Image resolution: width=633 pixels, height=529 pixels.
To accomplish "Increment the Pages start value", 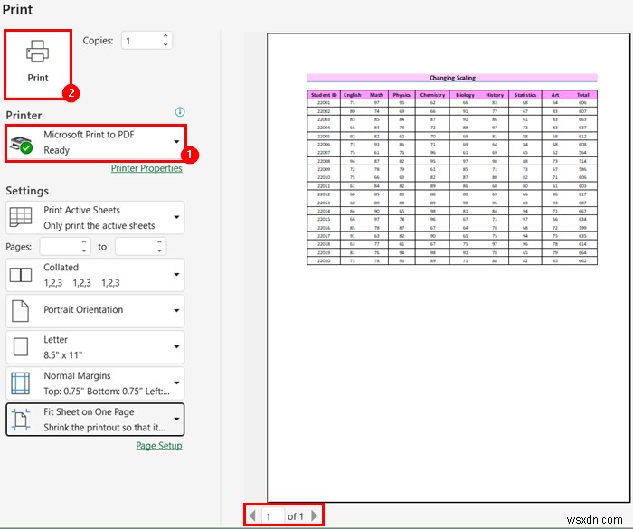I will tap(83, 241).
